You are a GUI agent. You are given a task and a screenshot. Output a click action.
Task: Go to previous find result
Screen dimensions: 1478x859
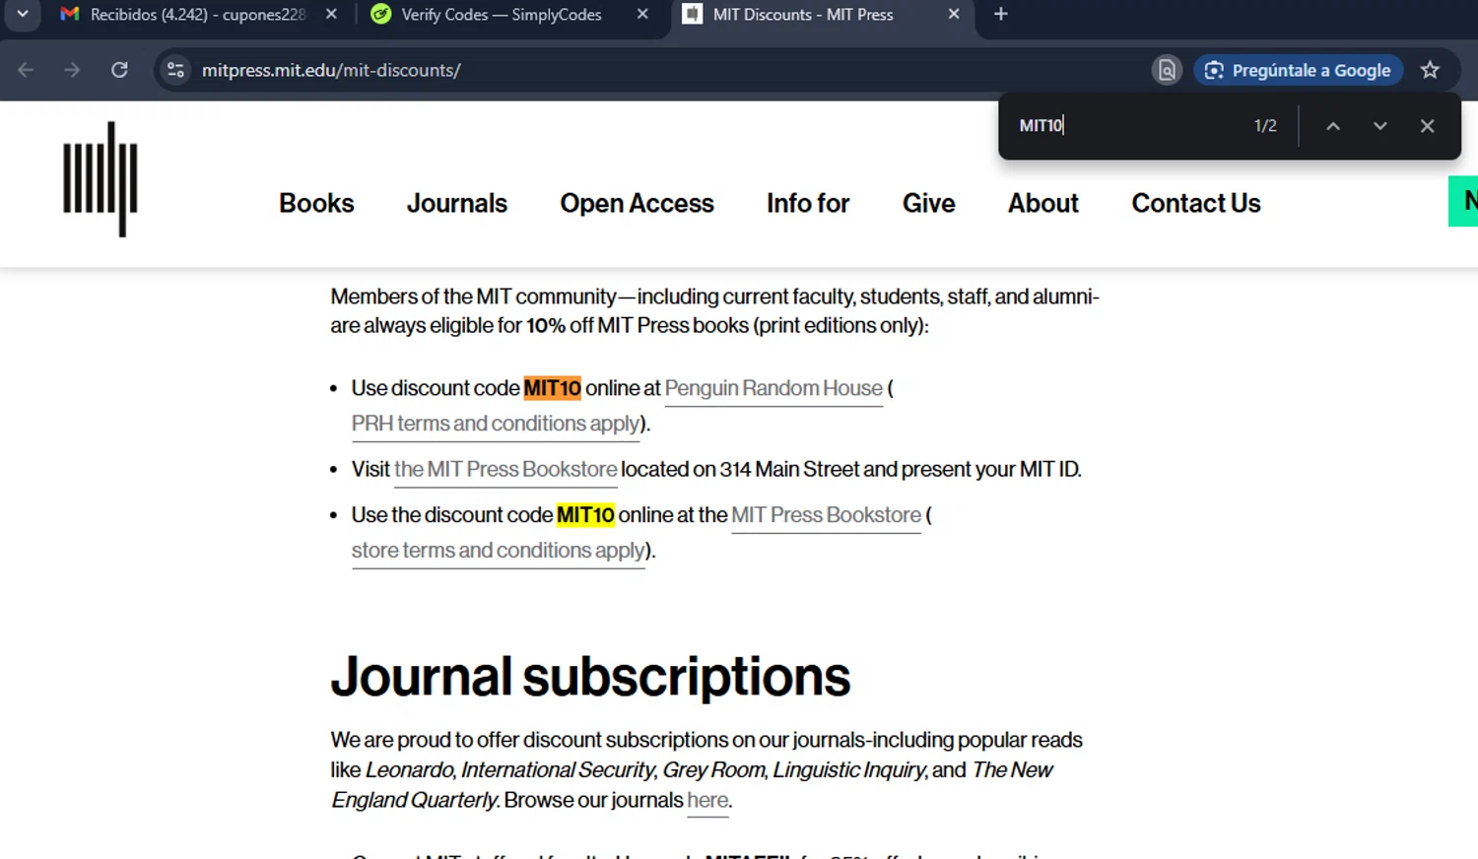pyautogui.click(x=1332, y=126)
